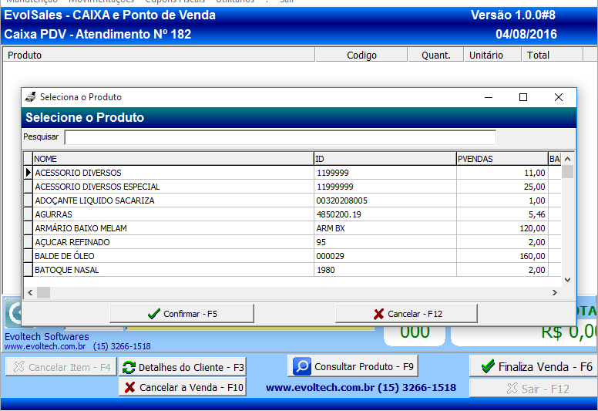Sort product list by NOME column
598x411 pixels.
coord(173,159)
